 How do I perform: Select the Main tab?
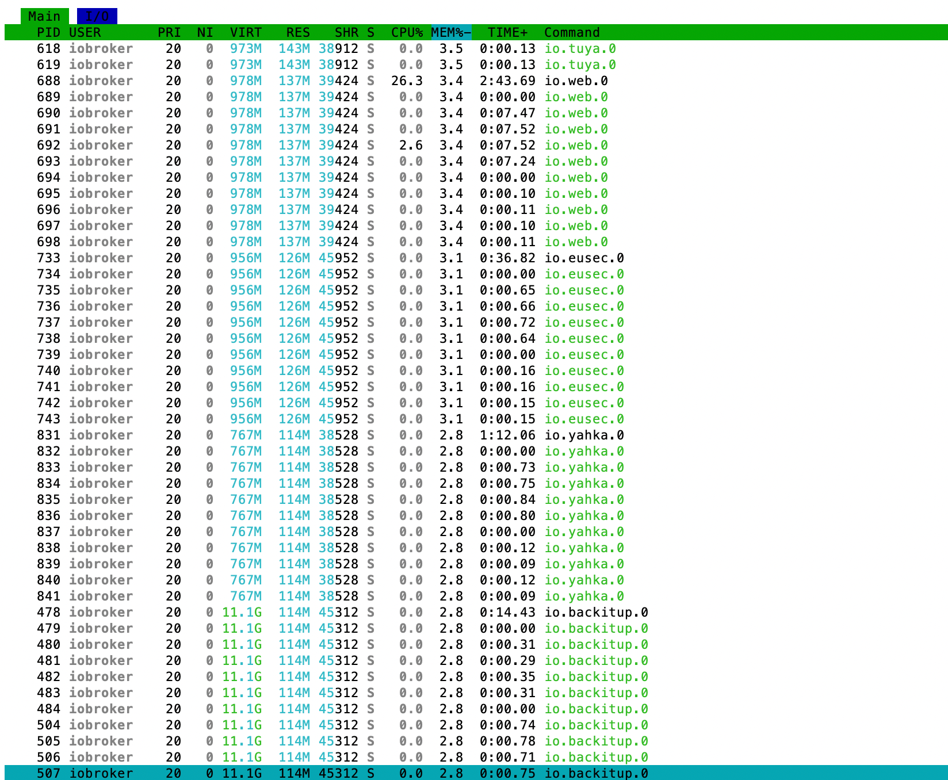[x=44, y=16]
